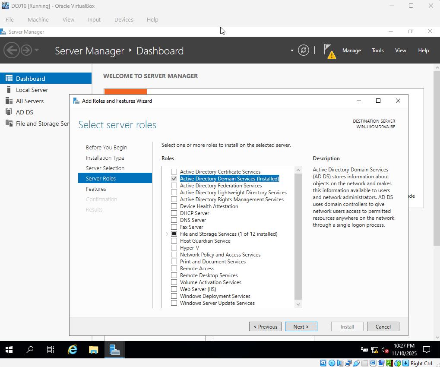Click the VirtualBox USB devices status icon
The image size is (440, 367).
pos(356,363)
